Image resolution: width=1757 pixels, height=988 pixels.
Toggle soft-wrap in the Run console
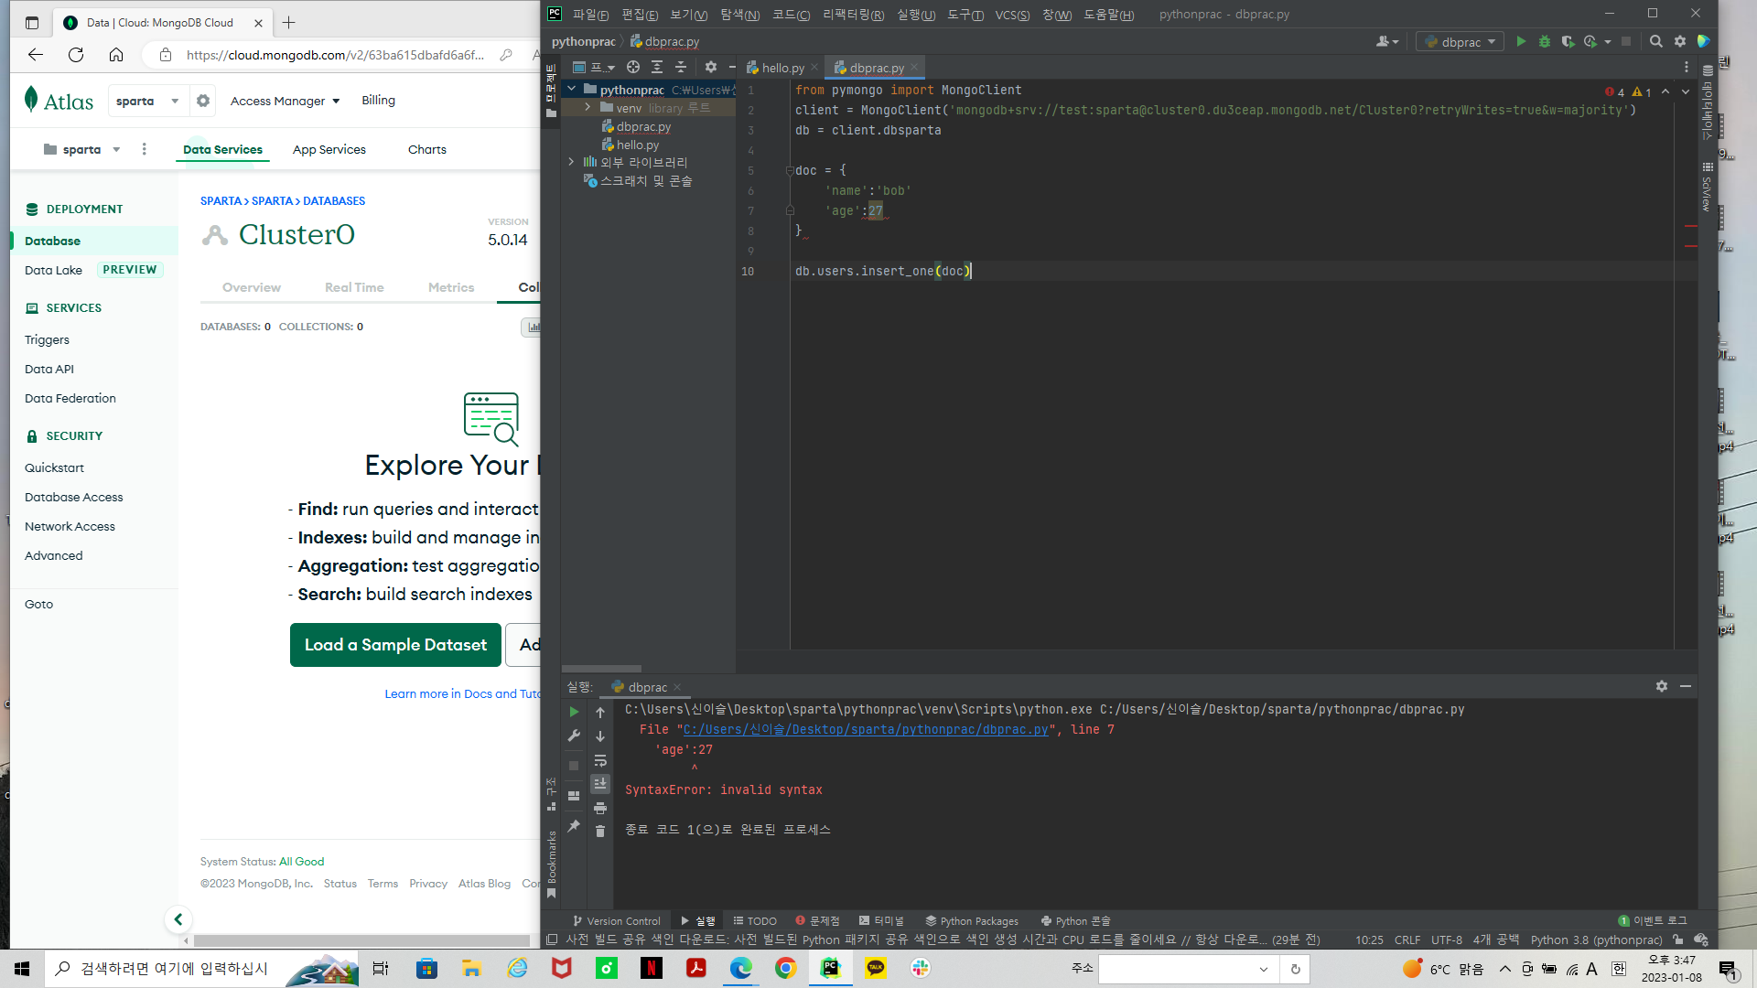pos(600,760)
